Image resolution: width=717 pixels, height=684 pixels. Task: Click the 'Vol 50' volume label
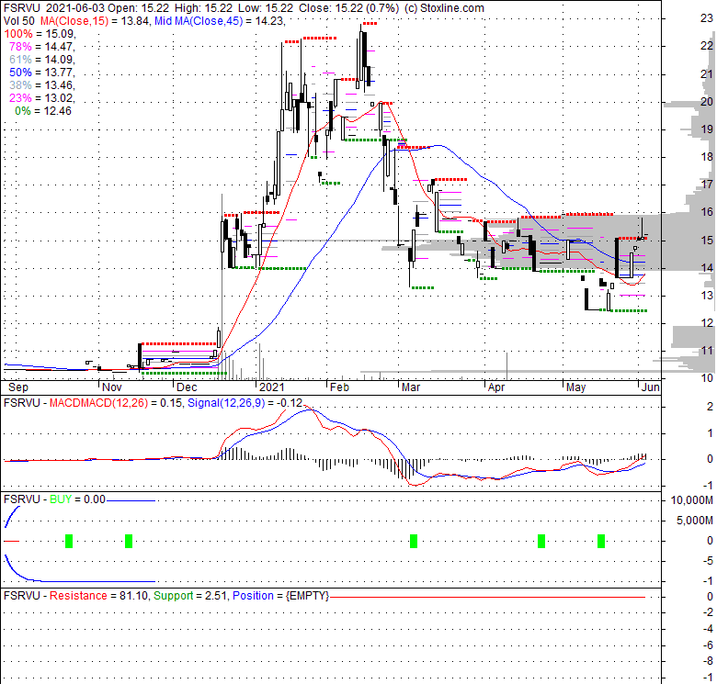tap(18, 20)
